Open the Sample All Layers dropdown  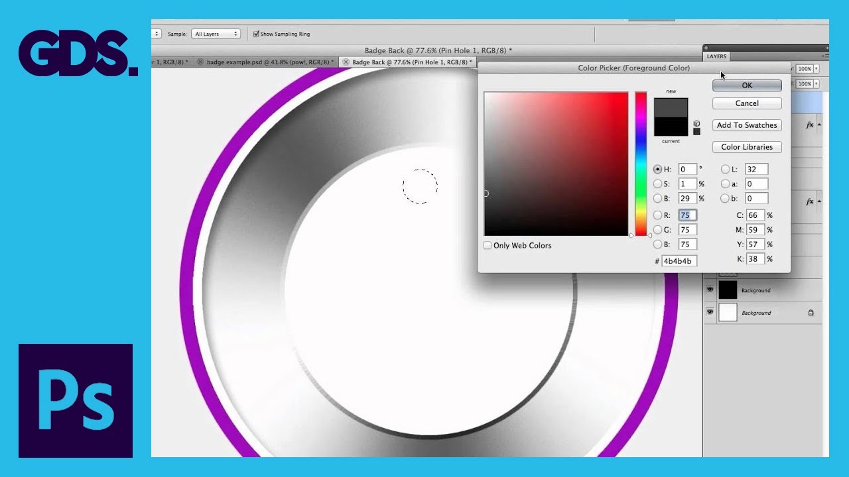click(x=216, y=34)
